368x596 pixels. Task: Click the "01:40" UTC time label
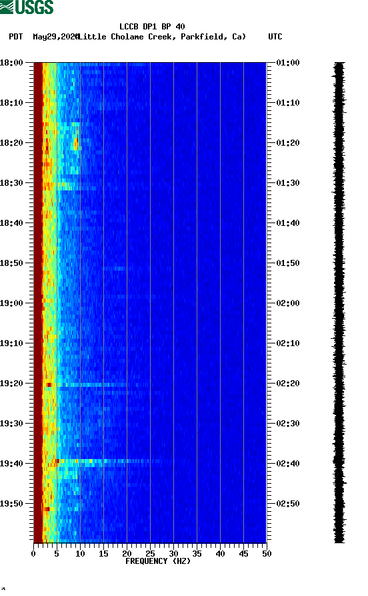click(288, 222)
